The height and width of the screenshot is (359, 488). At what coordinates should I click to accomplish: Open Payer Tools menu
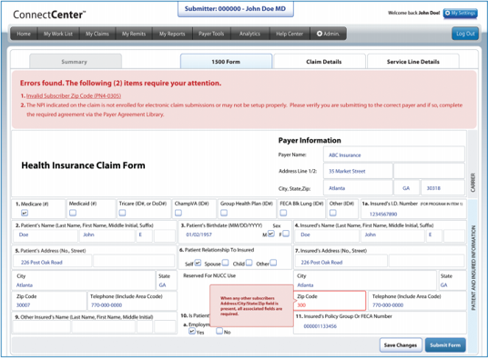[x=211, y=34]
